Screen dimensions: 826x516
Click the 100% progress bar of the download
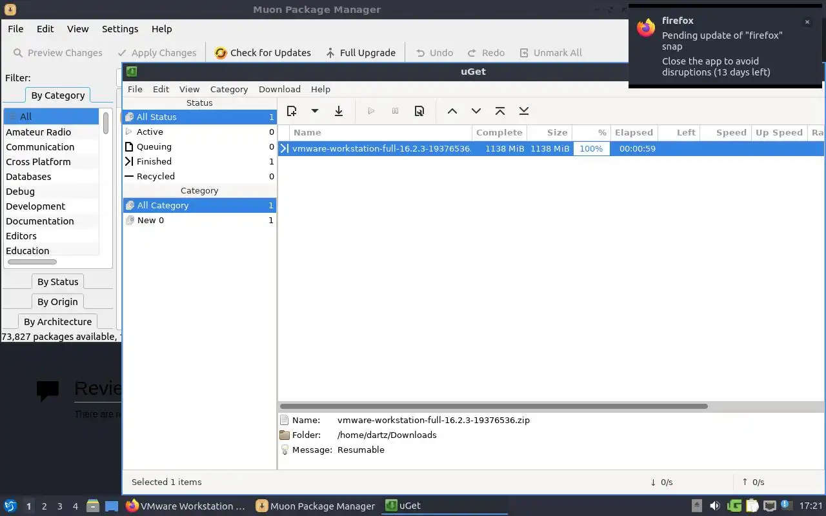tap(591, 148)
